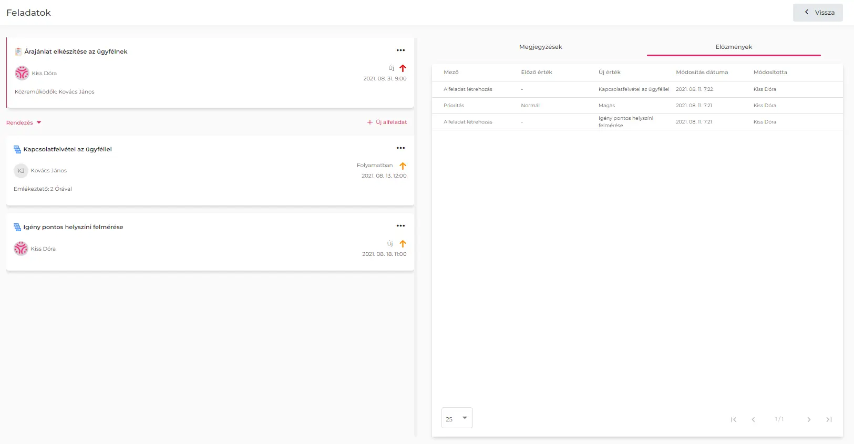Click red priority arrow on Árajánlat task
The height and width of the screenshot is (444, 854).
pos(403,68)
